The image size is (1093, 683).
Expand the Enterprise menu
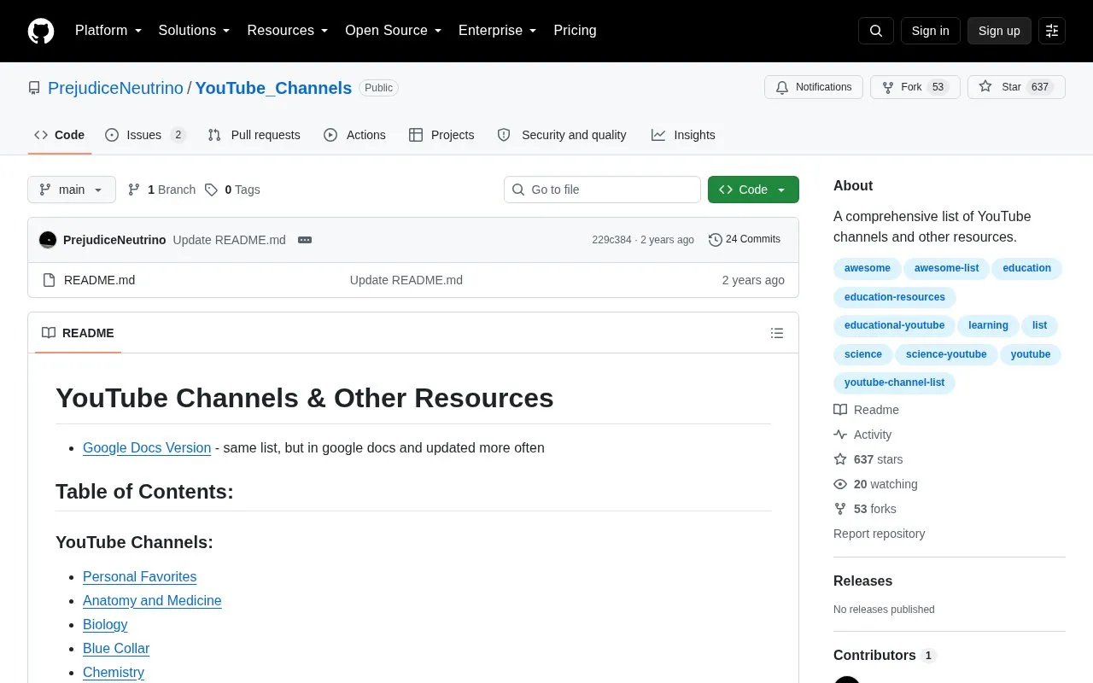498,31
